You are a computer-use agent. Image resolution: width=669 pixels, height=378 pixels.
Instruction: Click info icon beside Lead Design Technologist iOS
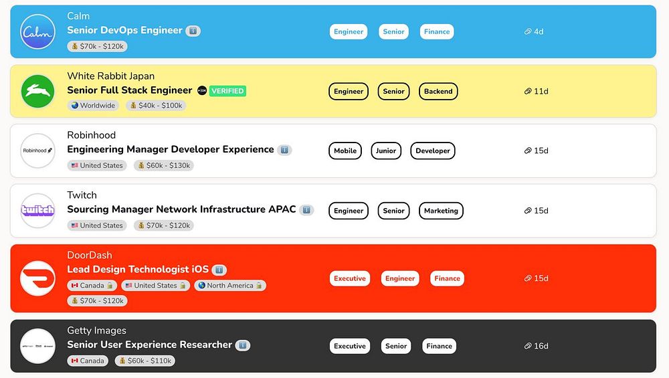tap(219, 270)
